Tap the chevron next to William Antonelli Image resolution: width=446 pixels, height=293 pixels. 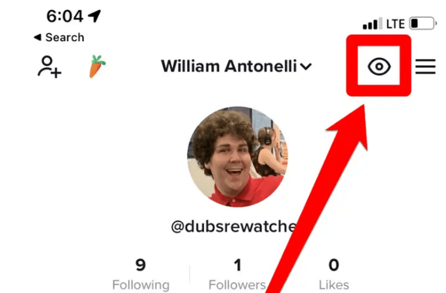click(306, 67)
